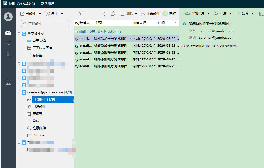Image resolution: width=264 pixels, height=168 pixels.
Task: Select the 已收邮件 (4/5) inbox folder
Action: pos(53,100)
